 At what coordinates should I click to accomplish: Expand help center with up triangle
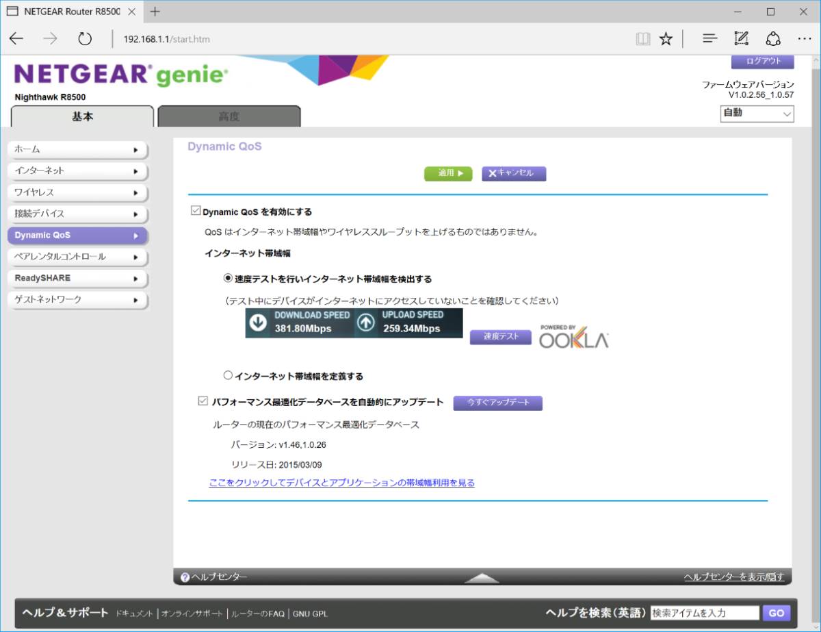coord(482,578)
